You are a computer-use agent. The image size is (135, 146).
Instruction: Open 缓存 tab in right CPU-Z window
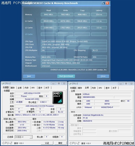80,88
